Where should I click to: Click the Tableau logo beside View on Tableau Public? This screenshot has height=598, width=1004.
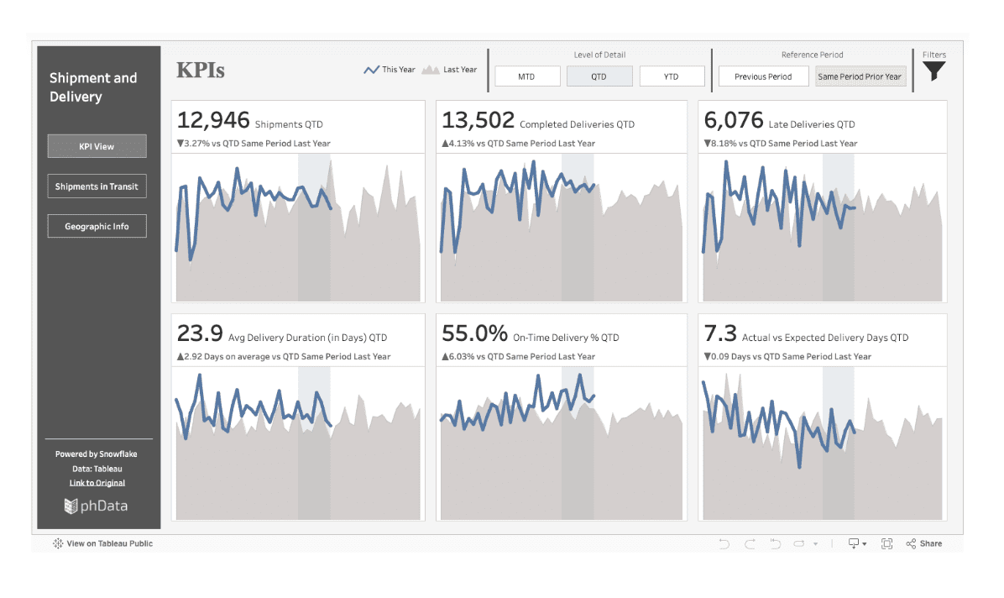click(58, 544)
